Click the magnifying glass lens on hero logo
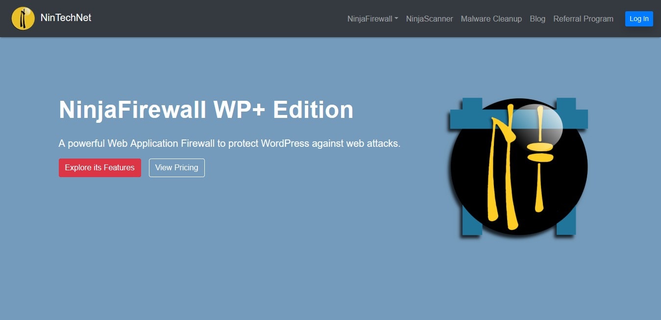661x320 pixels. 539,123
